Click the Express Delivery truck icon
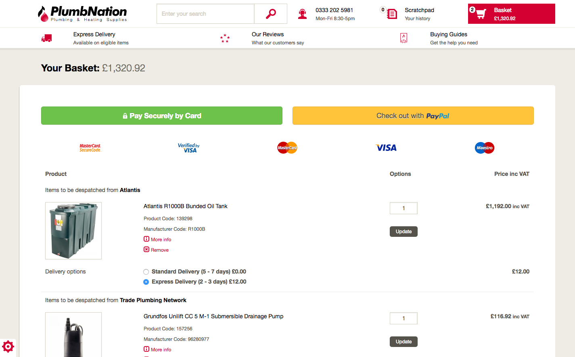575x357 pixels. tap(46, 38)
